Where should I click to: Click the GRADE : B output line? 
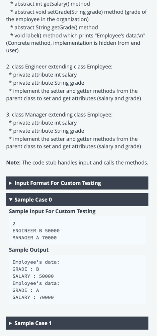pyautogui.click(x=26, y=269)
